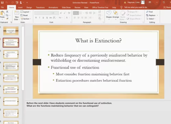The image size is (171, 124).
Task: Open Character Spacing options
Action: (x=55, y=18)
